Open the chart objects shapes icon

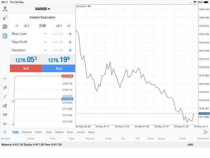click(5, 106)
